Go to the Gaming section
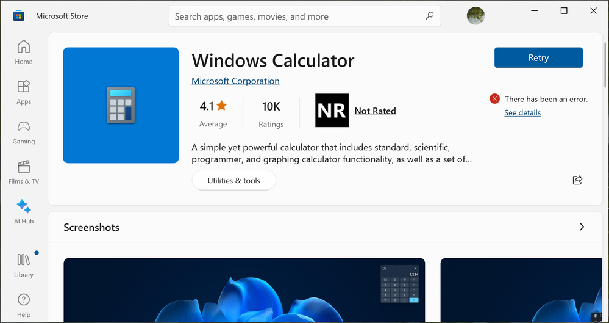Viewport: 609px width, 323px height. [24, 132]
